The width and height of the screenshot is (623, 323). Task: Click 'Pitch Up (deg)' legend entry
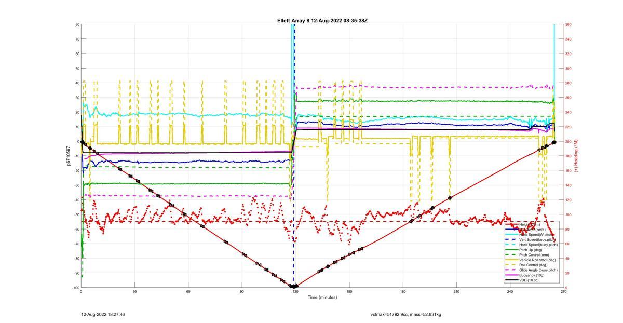click(x=531, y=250)
